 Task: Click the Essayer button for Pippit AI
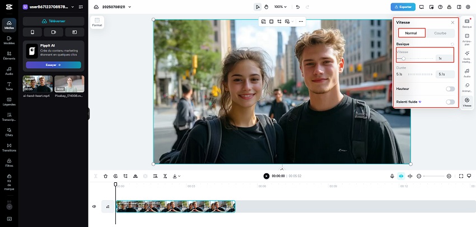point(53,65)
